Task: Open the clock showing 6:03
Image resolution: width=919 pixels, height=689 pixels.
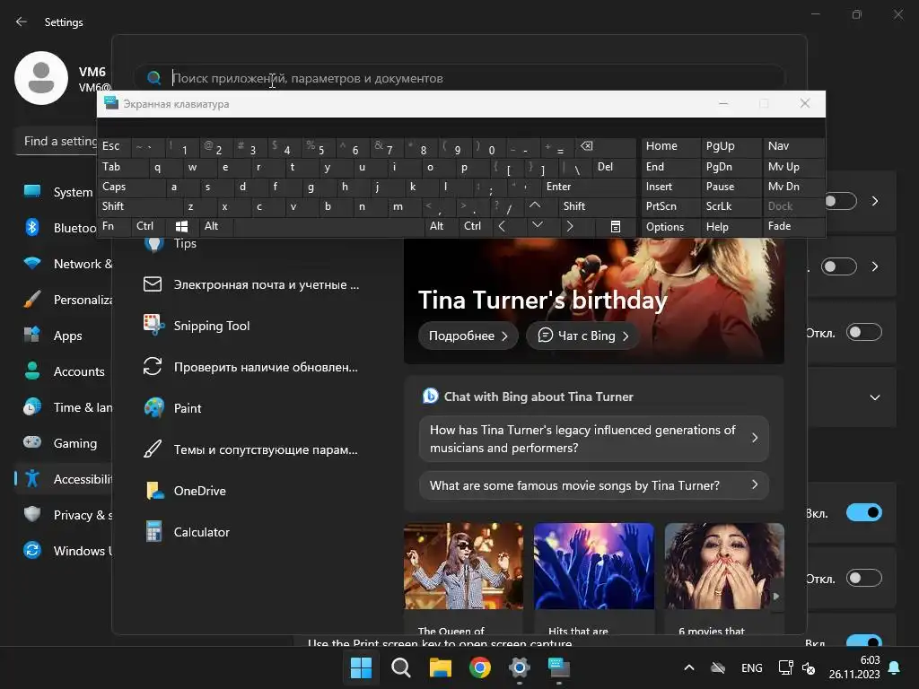Action: [854, 667]
